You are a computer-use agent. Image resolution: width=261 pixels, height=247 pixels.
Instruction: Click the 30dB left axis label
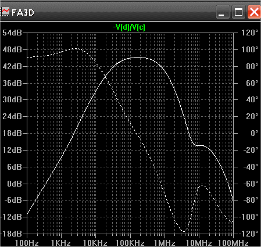pos(12,99)
